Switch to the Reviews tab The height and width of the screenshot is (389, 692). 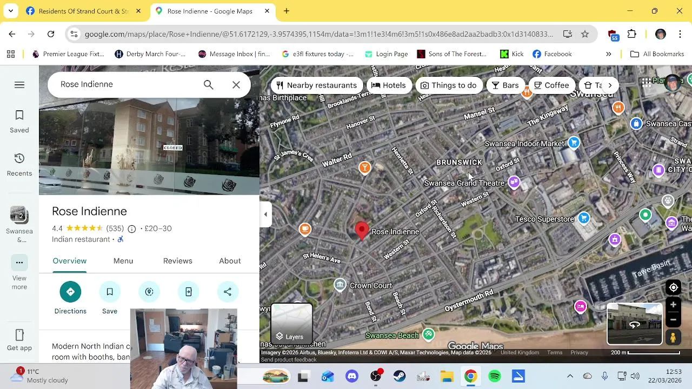178,261
